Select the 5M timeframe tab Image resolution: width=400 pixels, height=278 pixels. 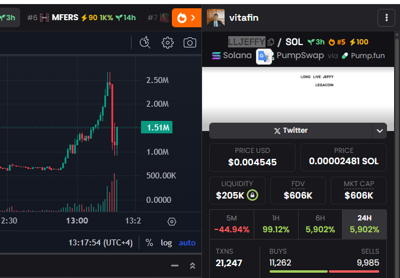coord(232,224)
